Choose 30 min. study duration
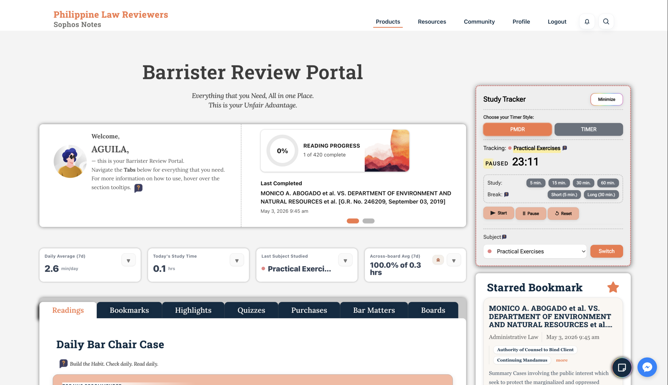 (583, 183)
